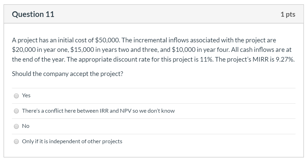
Task: Click "Should the company accept the project?" text
Action: pyautogui.click(x=67, y=73)
